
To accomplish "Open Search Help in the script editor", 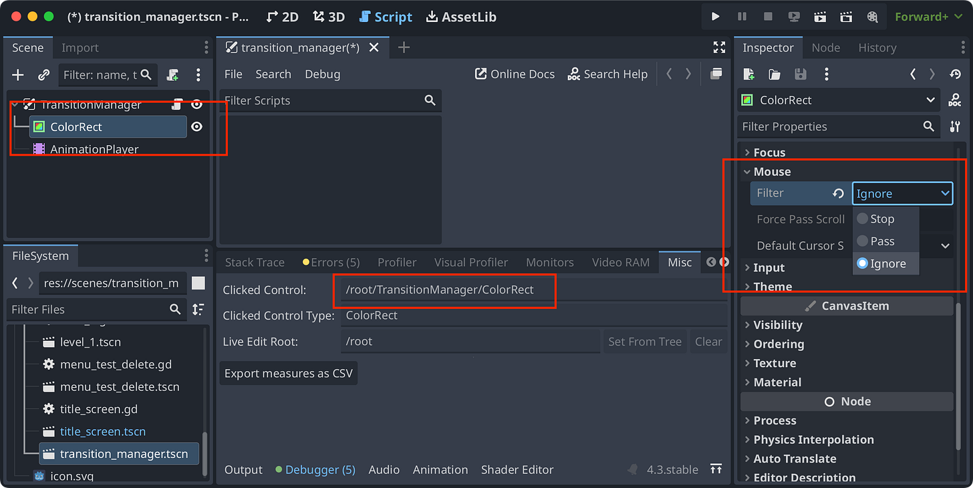I will click(x=607, y=74).
